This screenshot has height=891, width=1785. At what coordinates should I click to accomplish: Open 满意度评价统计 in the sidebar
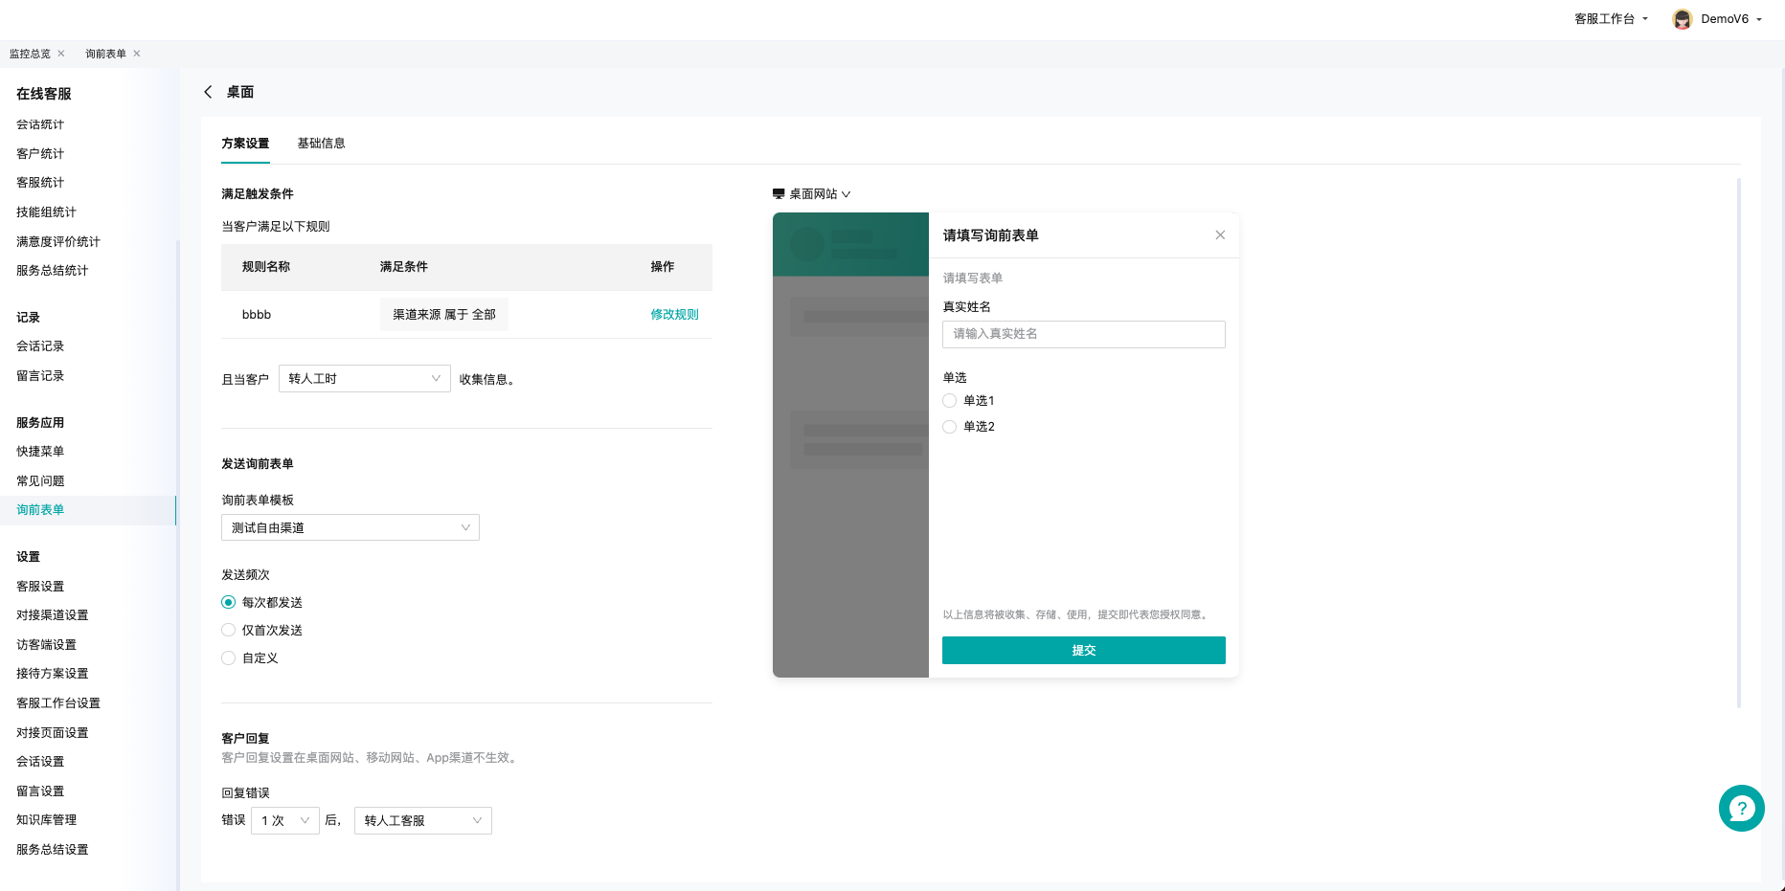pyautogui.click(x=58, y=241)
